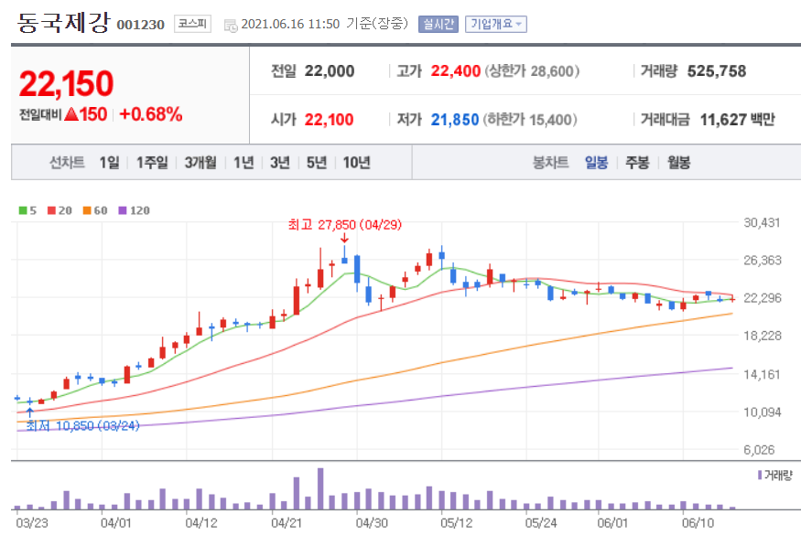Image resolution: width=801 pixels, height=535 pixels.
Task: Click the 고가 22,400 high price value
Action: pyautogui.click(x=455, y=71)
